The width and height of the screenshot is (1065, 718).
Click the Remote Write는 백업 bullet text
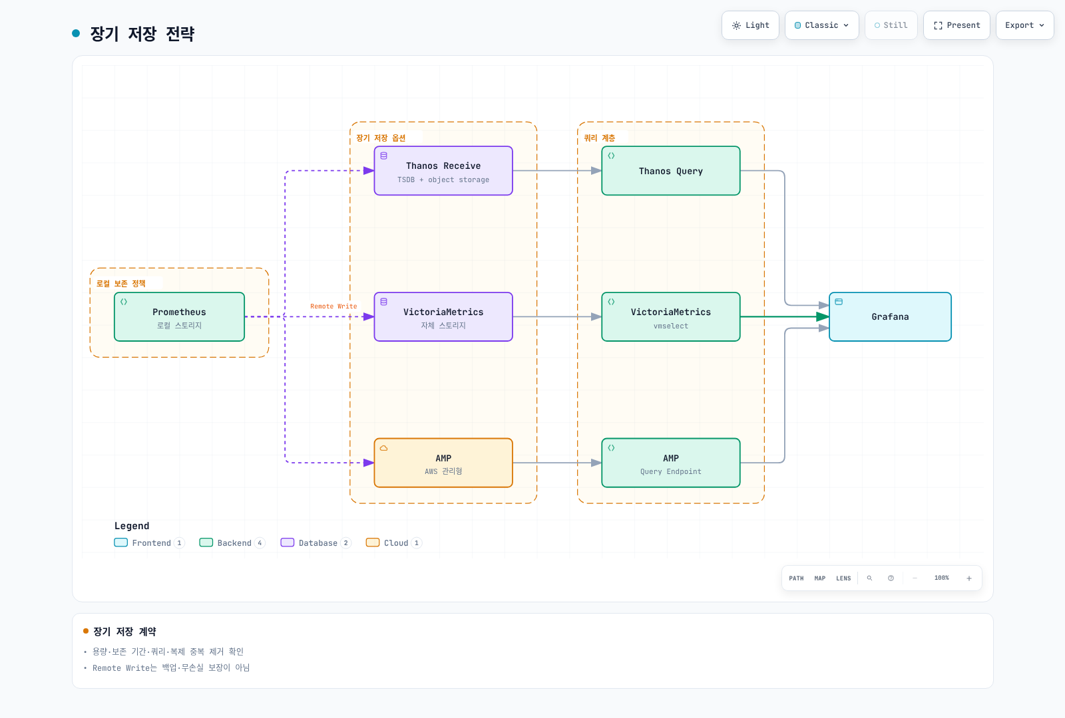[171, 668]
